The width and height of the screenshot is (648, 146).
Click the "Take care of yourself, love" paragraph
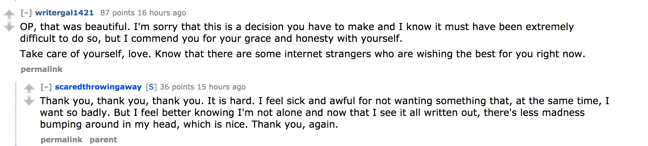303,54
